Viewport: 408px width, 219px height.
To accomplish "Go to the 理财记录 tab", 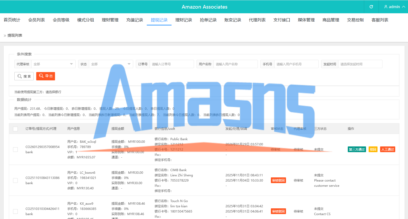I will (184, 20).
